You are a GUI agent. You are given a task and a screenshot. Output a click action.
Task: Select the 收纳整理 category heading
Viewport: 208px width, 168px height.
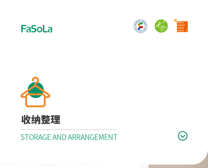(41, 120)
